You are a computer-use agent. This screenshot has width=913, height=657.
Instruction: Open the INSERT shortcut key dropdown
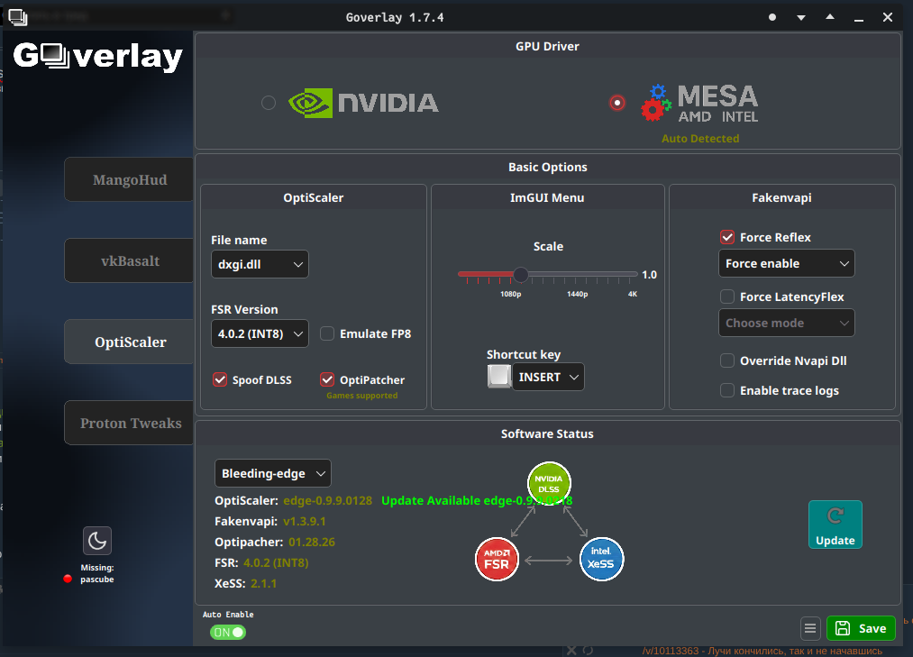tap(548, 377)
